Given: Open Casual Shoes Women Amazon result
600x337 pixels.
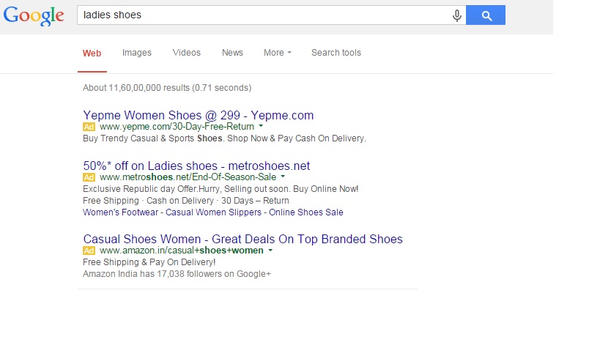Looking at the screenshot, I should click(x=243, y=239).
